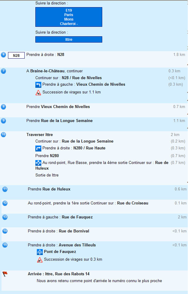This screenshot has width=189, height=294.
Task: Click step 11 blue number marker
Action: [x=5, y=189]
